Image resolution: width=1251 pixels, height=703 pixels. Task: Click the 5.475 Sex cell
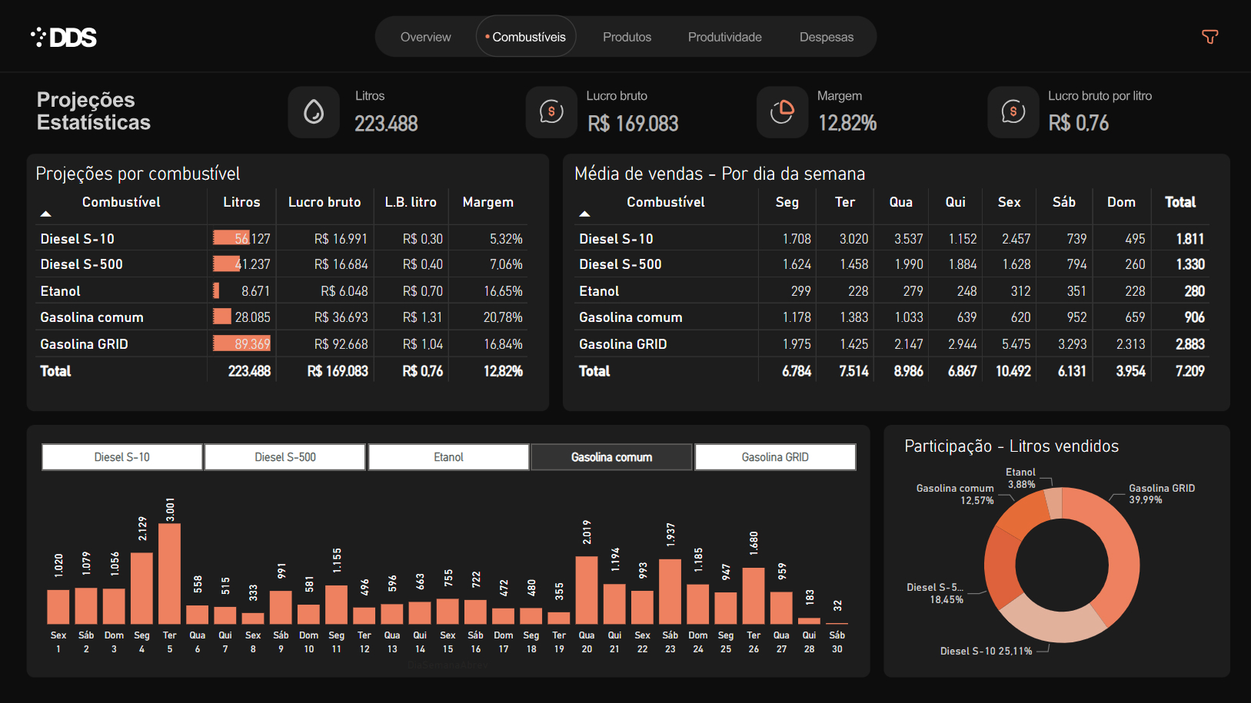point(1016,344)
